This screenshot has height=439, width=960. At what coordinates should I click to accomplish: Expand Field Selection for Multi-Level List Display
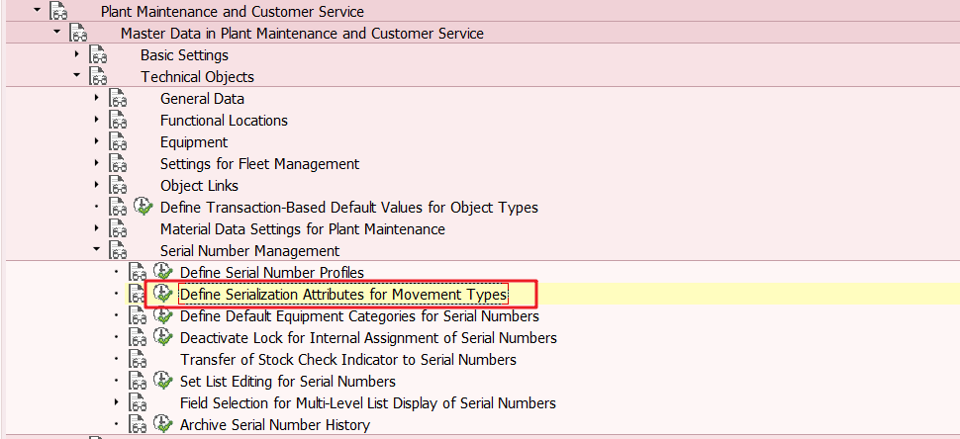[x=116, y=402]
